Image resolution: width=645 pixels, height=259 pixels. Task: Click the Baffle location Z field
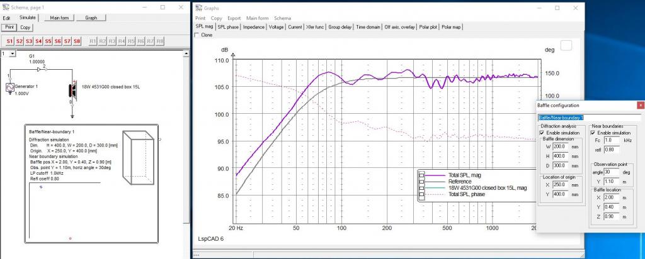pyautogui.click(x=612, y=217)
